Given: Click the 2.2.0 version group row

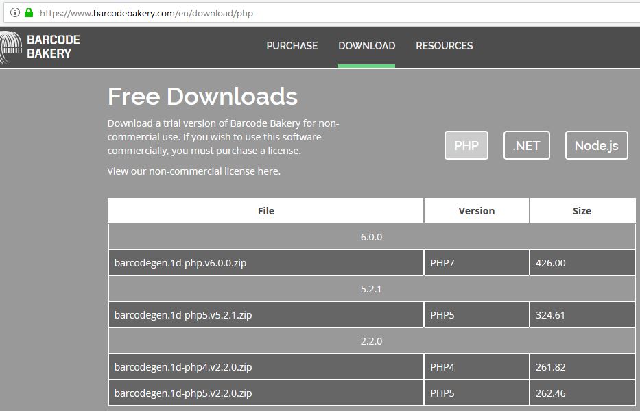Looking at the screenshot, I should point(371,341).
